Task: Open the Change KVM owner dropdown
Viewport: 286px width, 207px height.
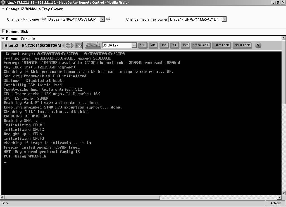Action: [102, 19]
